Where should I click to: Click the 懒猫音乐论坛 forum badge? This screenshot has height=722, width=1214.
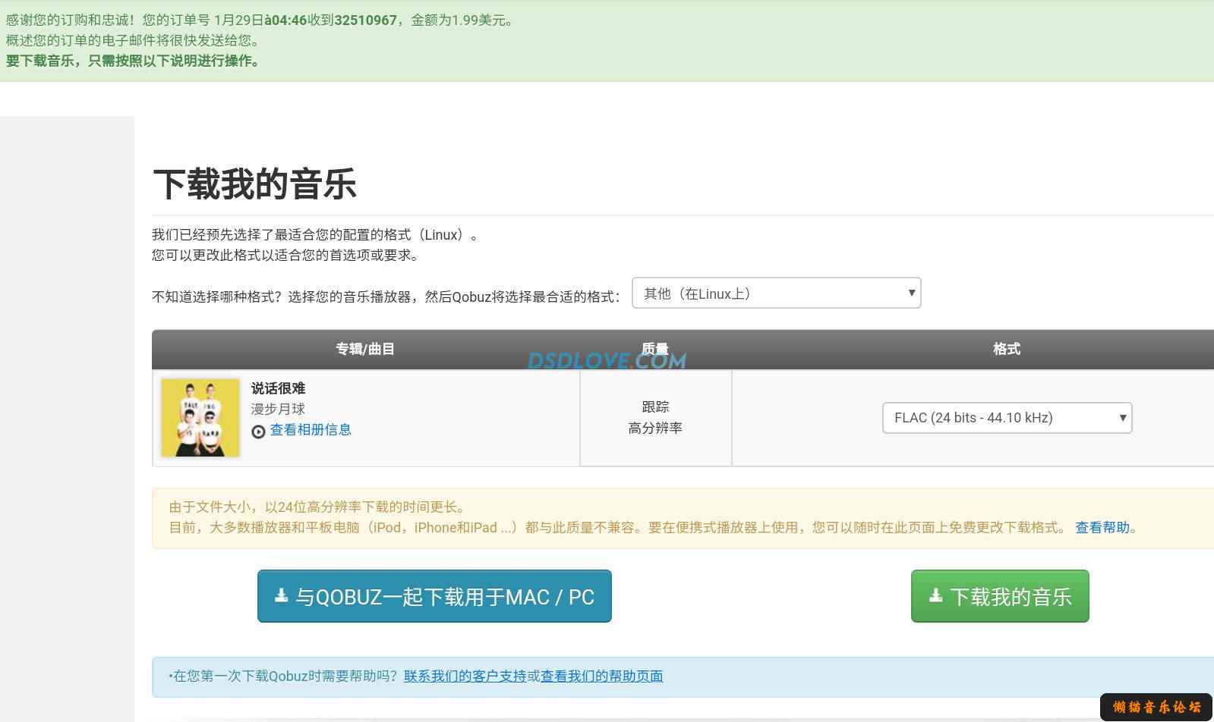(1156, 707)
